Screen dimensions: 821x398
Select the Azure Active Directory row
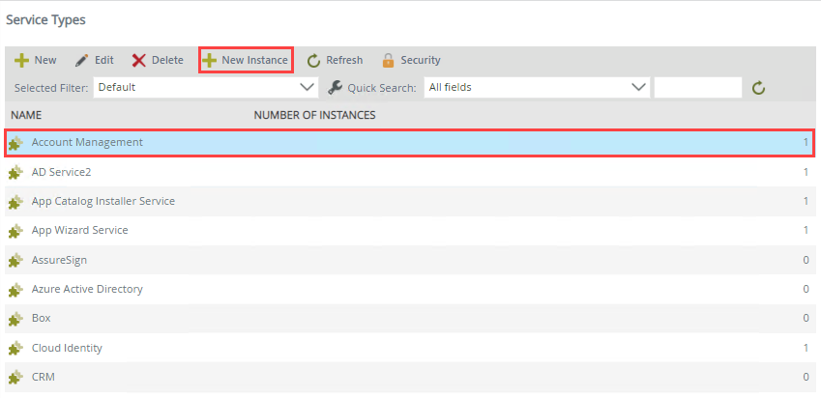[409, 289]
